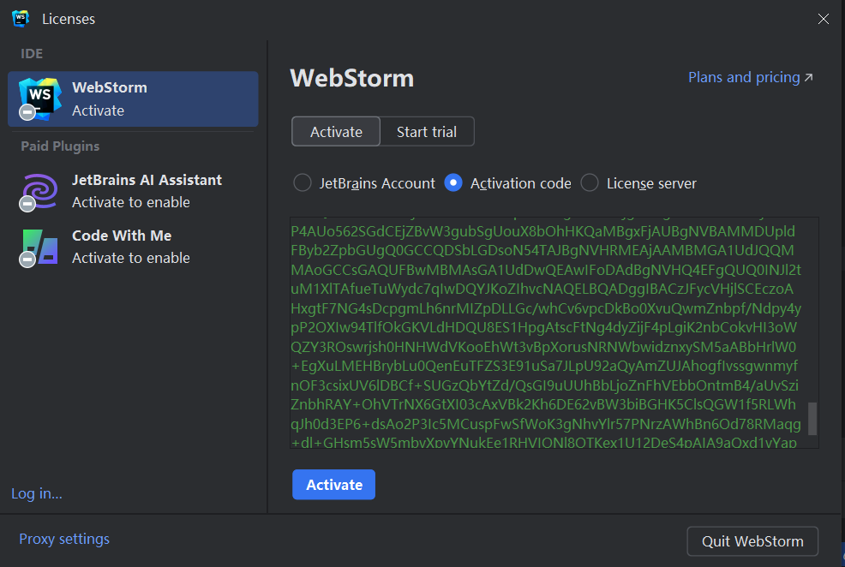Open the Plans and pricing link

750,78
